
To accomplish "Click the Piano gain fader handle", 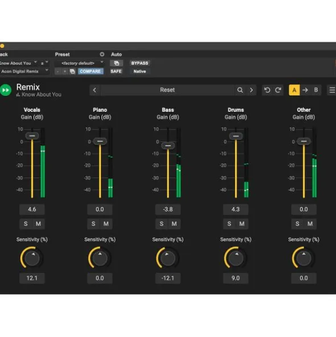I will 100,141.
